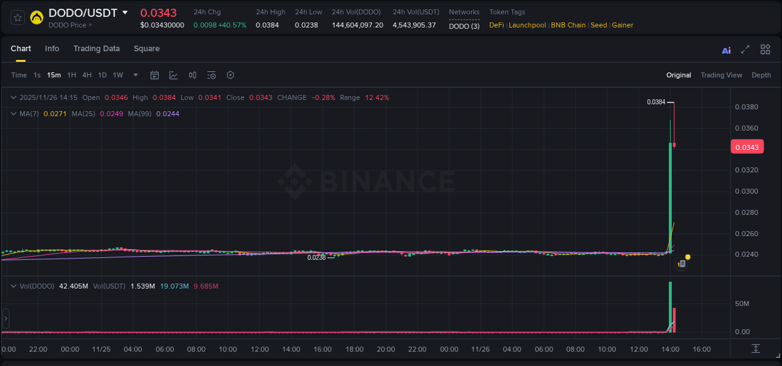Select the 1H timeframe

click(71, 75)
